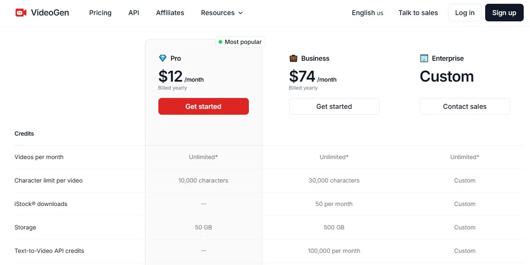Click the Most popular badge
This screenshot has height=265, width=530.
[240, 42]
